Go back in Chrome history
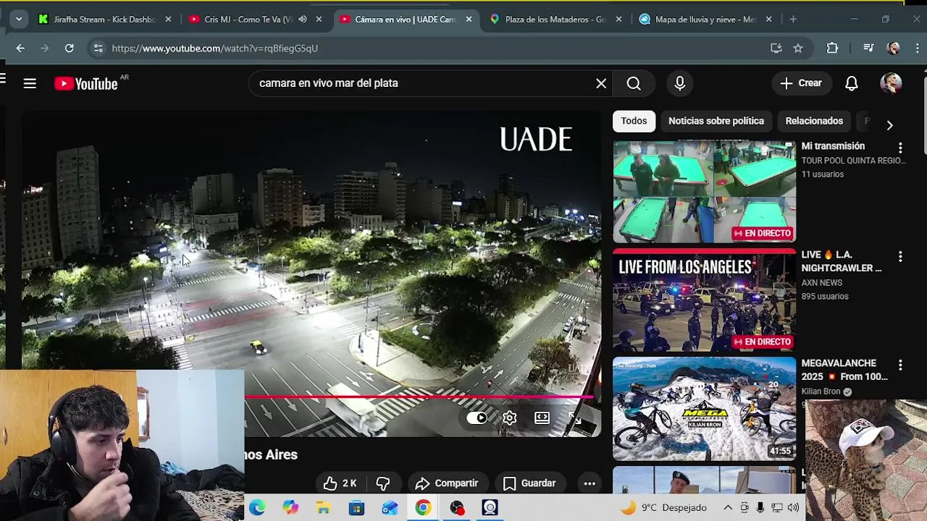Screen dimensions: 927x521 pyautogui.click(x=20, y=48)
